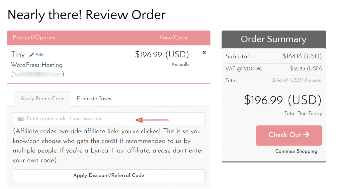Image resolution: width=340 pixels, height=189 pixels.
Task: Click the red arrow pointing at promo field
Action: tap(153, 120)
